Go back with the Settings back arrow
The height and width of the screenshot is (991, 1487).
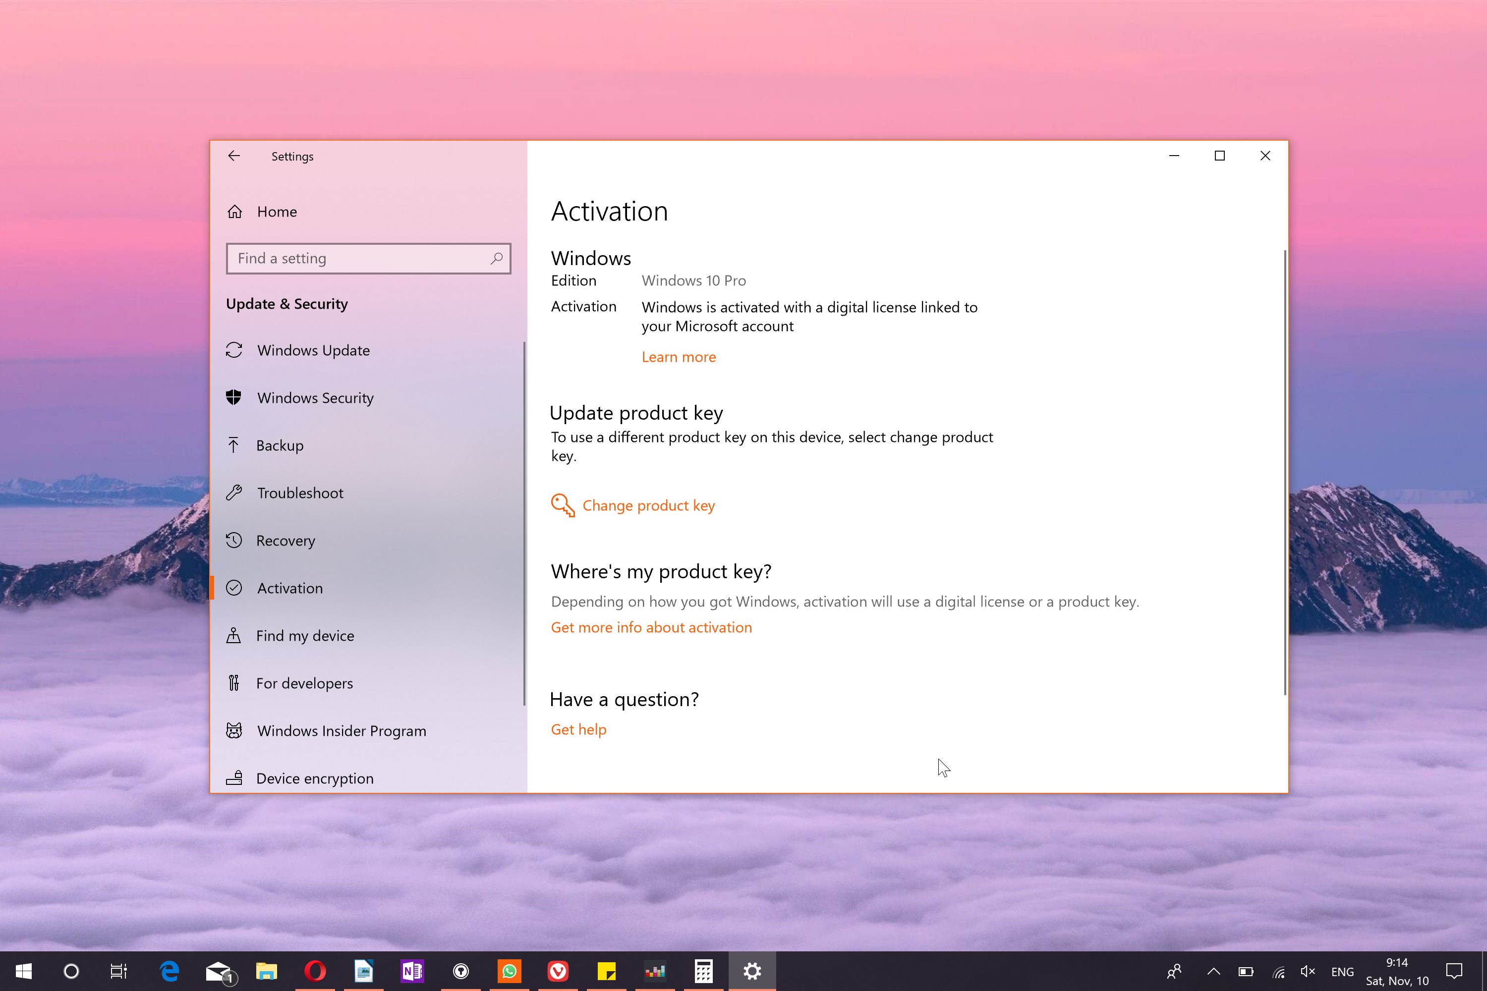[x=234, y=156]
